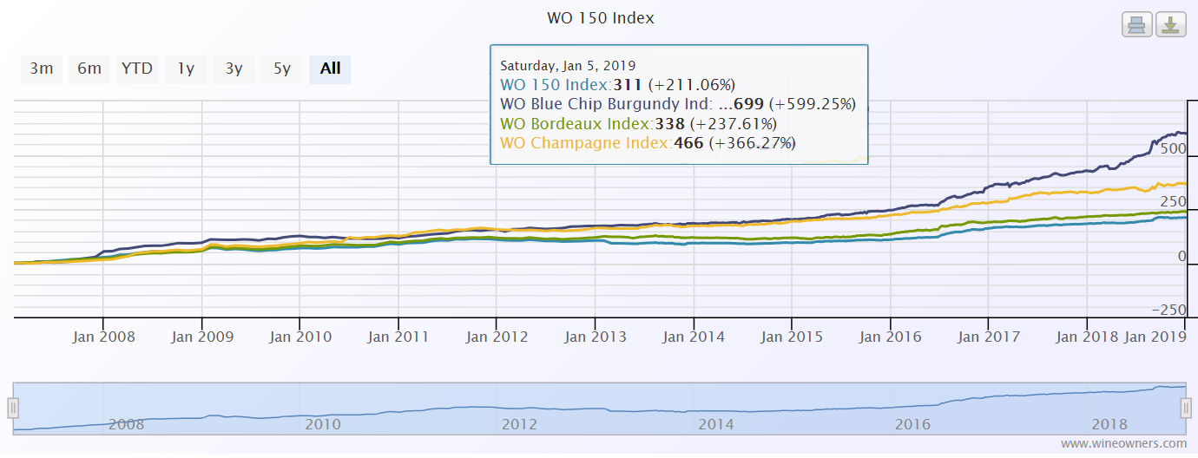The width and height of the screenshot is (1198, 458).
Task: Open the www.wineowners.com credit link
Action: [1123, 444]
